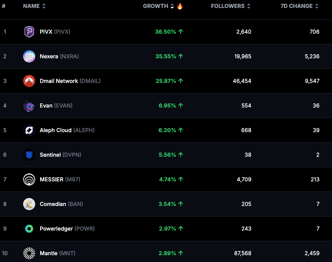Click the 5,236 seven-day change cell
This screenshot has width=332, height=262.
coord(312,56)
